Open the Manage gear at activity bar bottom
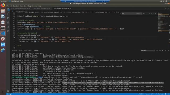The width and height of the screenshot is (170, 95). 8,91
